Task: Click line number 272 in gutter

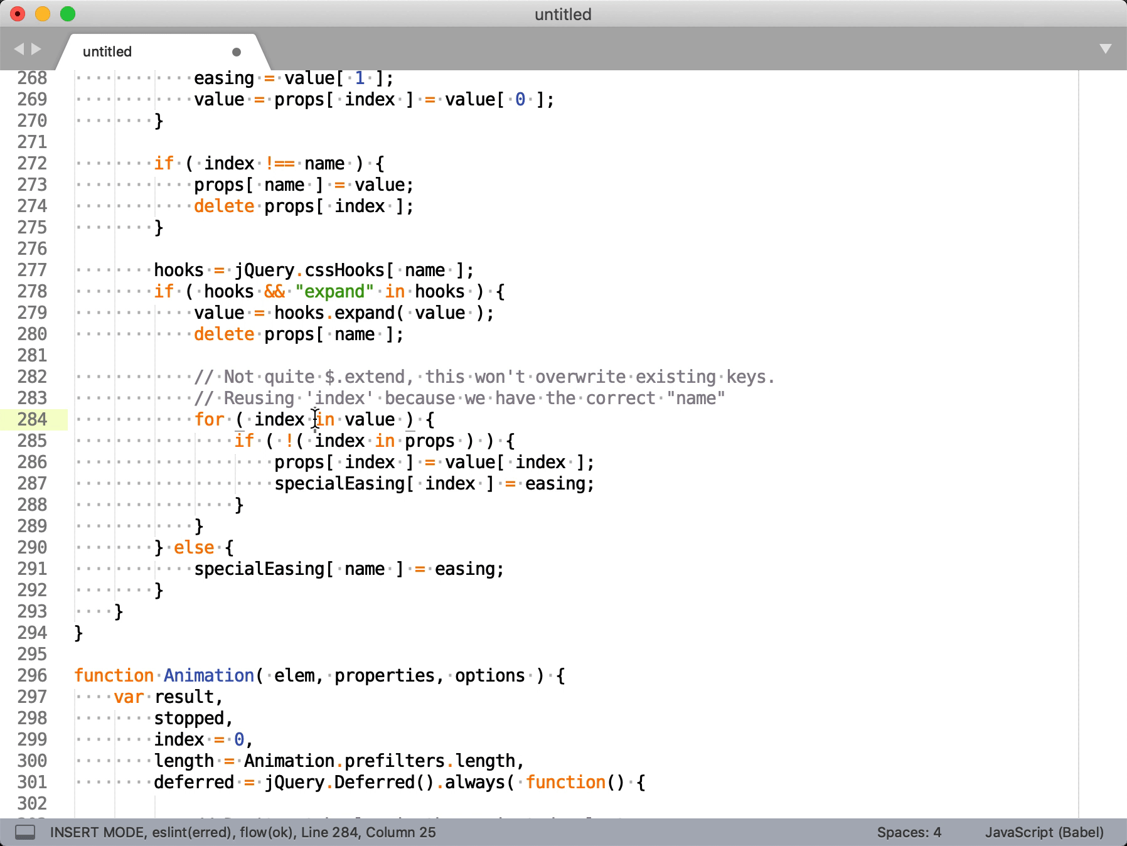Action: [x=32, y=163]
